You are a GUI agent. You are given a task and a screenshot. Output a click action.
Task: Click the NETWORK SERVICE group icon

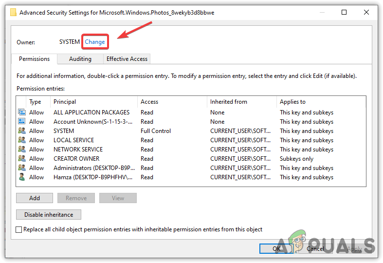pyautogui.click(x=22, y=150)
